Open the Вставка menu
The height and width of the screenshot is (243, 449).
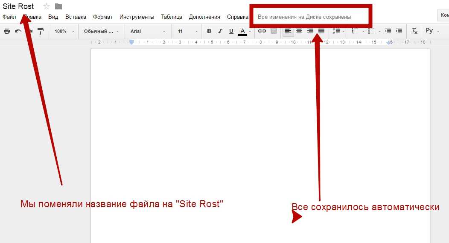[76, 17]
